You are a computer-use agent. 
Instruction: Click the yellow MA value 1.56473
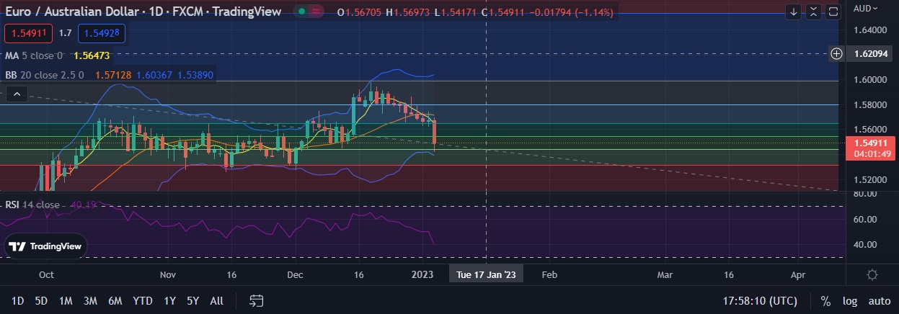click(x=92, y=55)
